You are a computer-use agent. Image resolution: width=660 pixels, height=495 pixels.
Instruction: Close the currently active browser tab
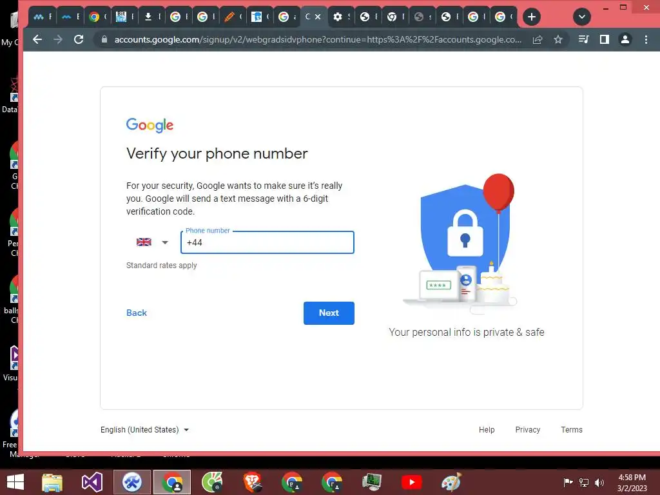pyautogui.click(x=318, y=17)
